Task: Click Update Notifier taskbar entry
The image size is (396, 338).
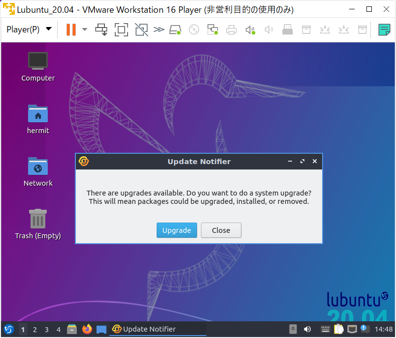Action: (x=158, y=329)
